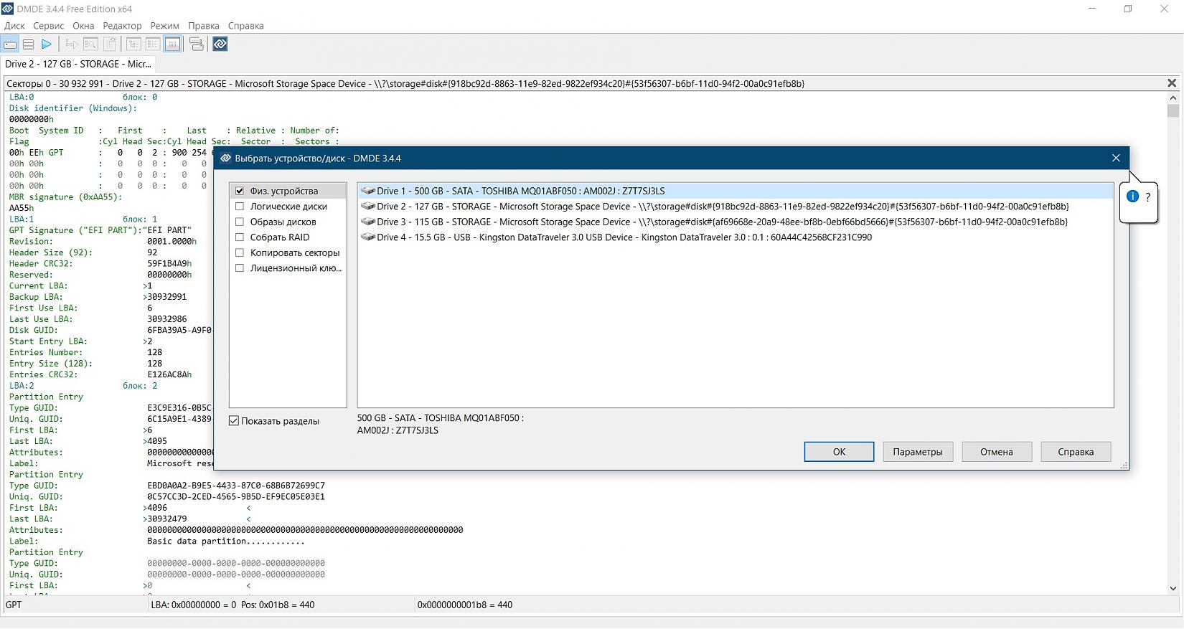
Task: Click the Справка button in the dialog
Action: pyautogui.click(x=1076, y=452)
